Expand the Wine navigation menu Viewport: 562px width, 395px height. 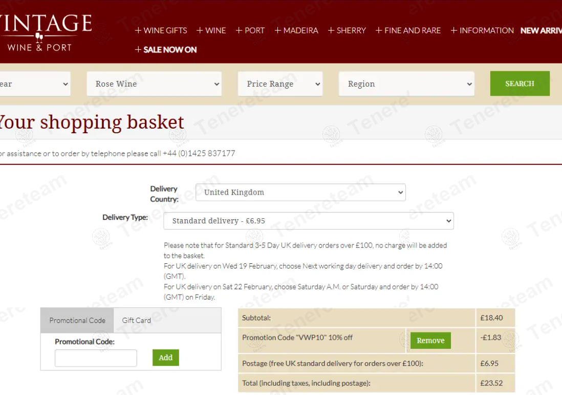tap(211, 31)
